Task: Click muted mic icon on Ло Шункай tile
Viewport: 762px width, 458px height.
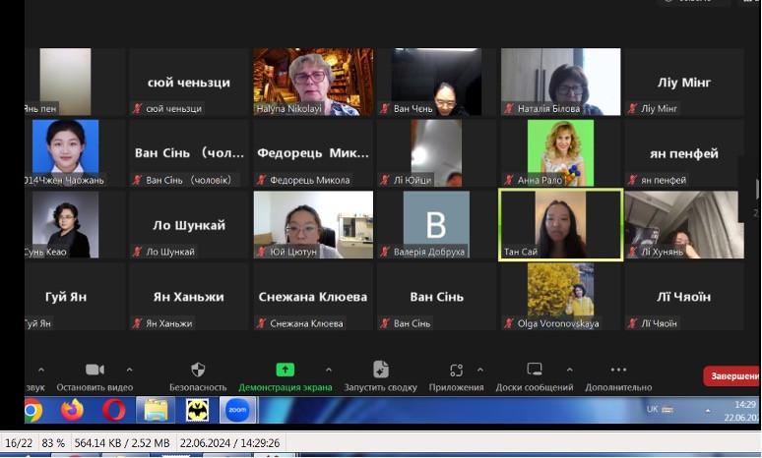Action: click(137, 252)
